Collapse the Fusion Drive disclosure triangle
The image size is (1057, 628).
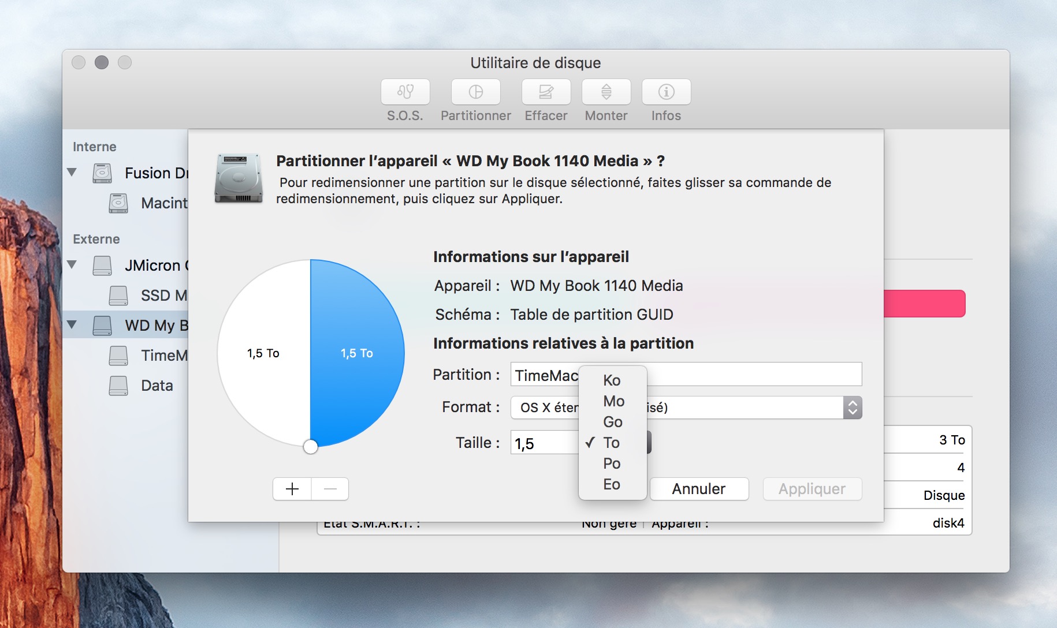coord(72,172)
